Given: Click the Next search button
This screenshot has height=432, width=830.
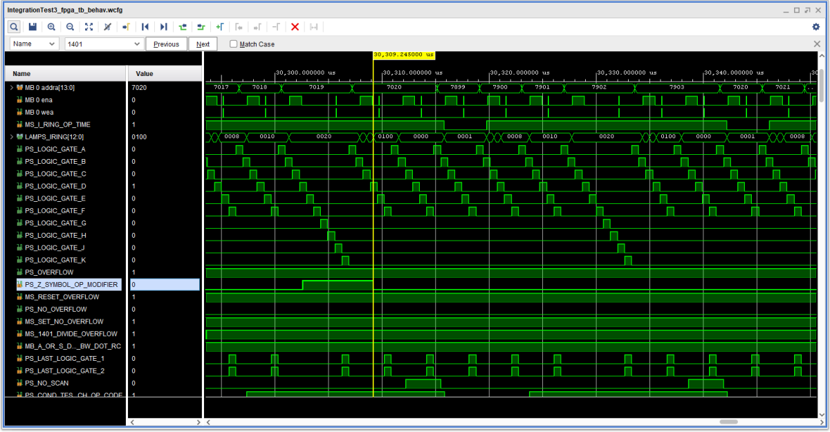Looking at the screenshot, I should point(203,44).
